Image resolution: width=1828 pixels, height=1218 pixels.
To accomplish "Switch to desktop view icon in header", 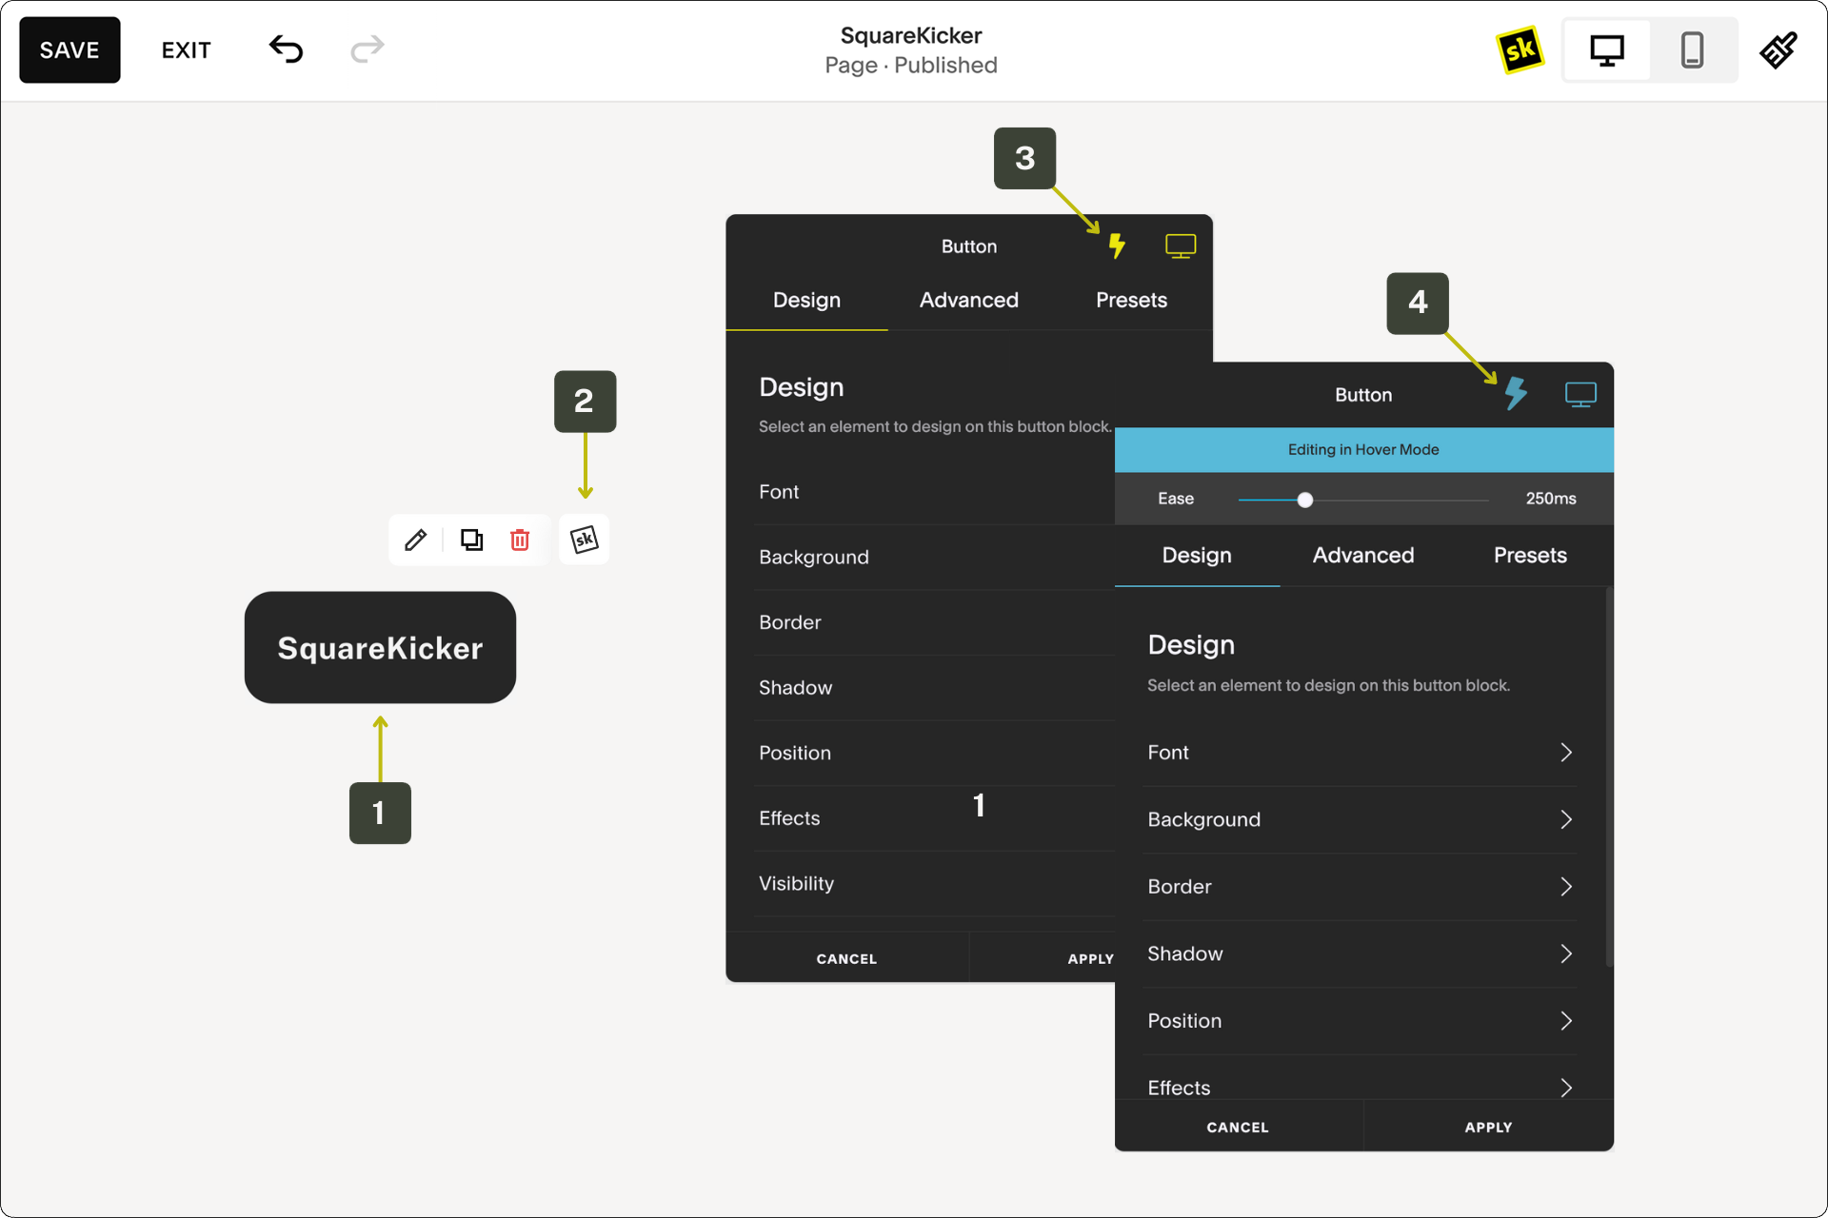I will tap(1607, 49).
